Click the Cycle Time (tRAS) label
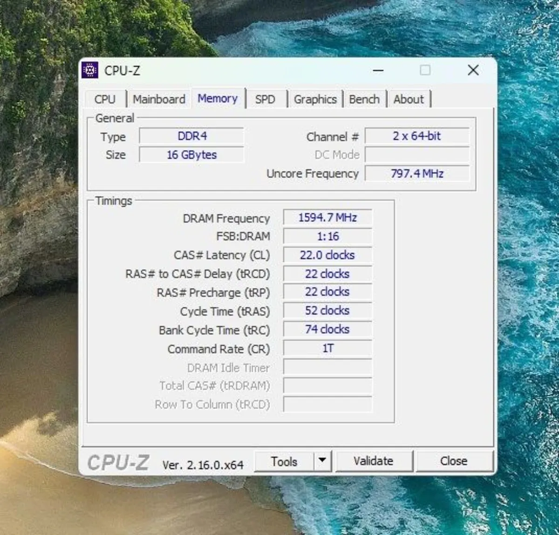559x535 pixels. (x=225, y=311)
